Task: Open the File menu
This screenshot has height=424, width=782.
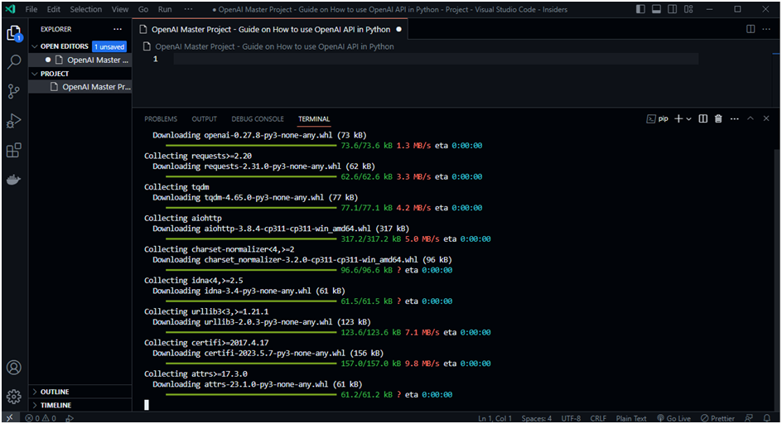Action: [x=31, y=9]
